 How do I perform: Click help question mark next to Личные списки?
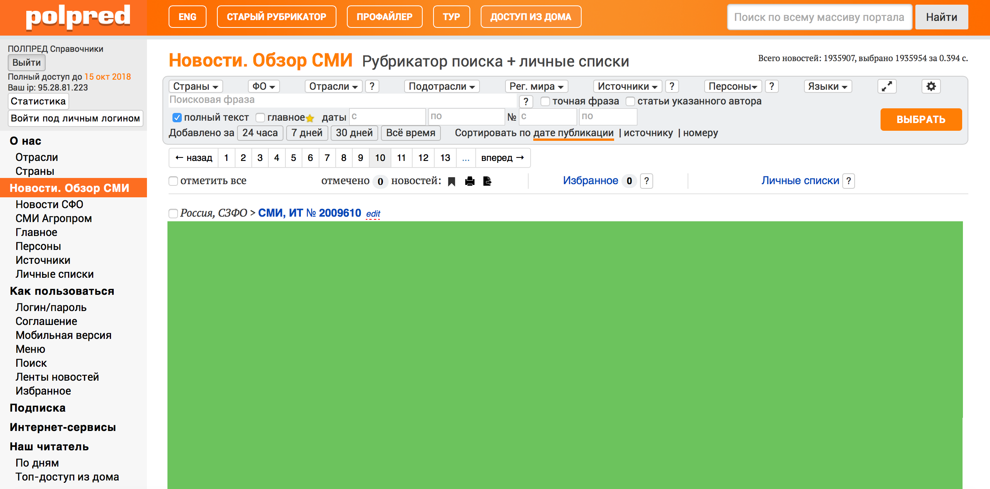[848, 181]
